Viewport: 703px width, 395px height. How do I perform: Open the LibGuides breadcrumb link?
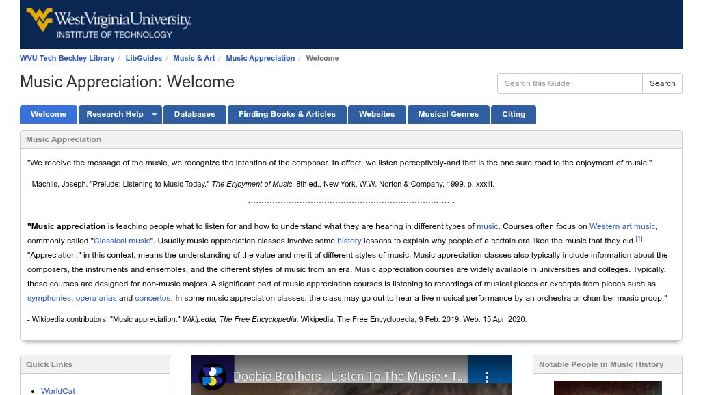144,59
